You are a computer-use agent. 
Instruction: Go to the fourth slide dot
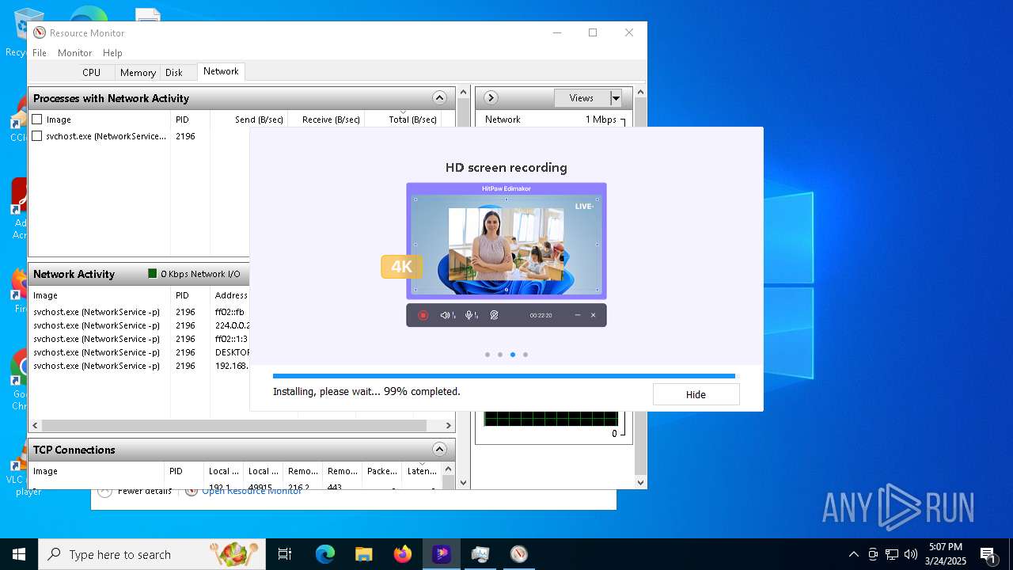click(525, 355)
